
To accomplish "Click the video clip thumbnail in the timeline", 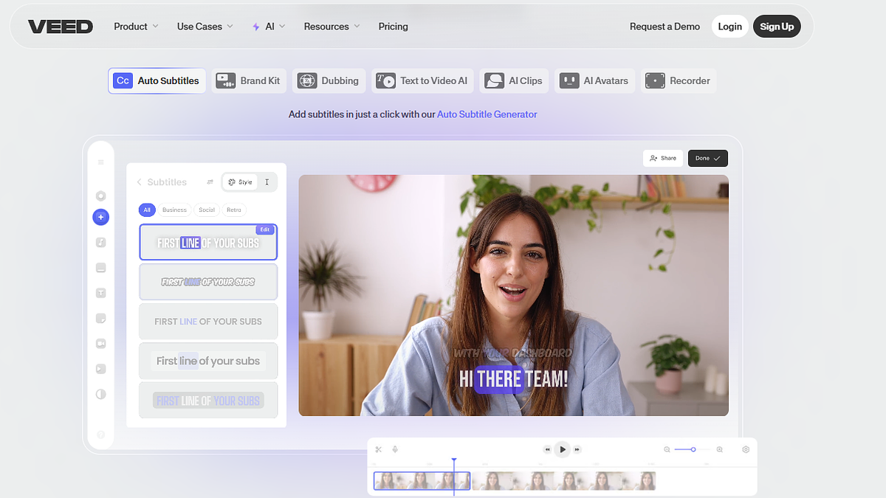I will point(421,480).
